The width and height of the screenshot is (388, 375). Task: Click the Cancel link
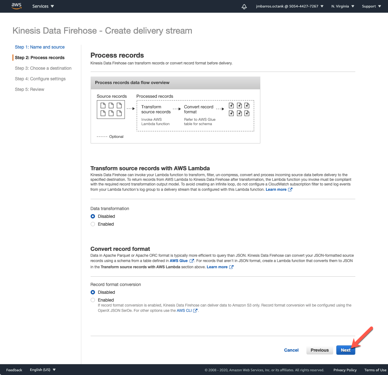tap(291, 350)
